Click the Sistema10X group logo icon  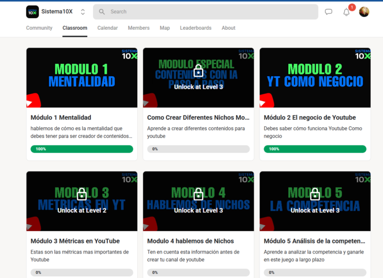(32, 12)
